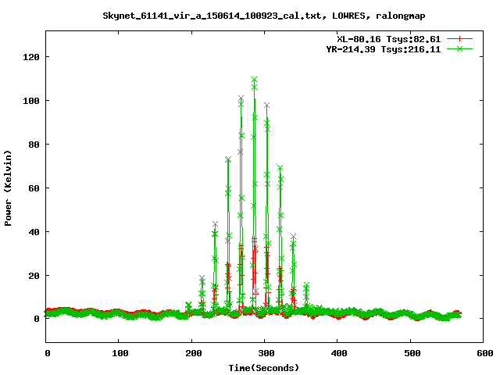Image resolution: width=500 pixels, height=375 pixels.
Task: Click the Power (Kelvin) y-axis label
Action: [9, 187]
